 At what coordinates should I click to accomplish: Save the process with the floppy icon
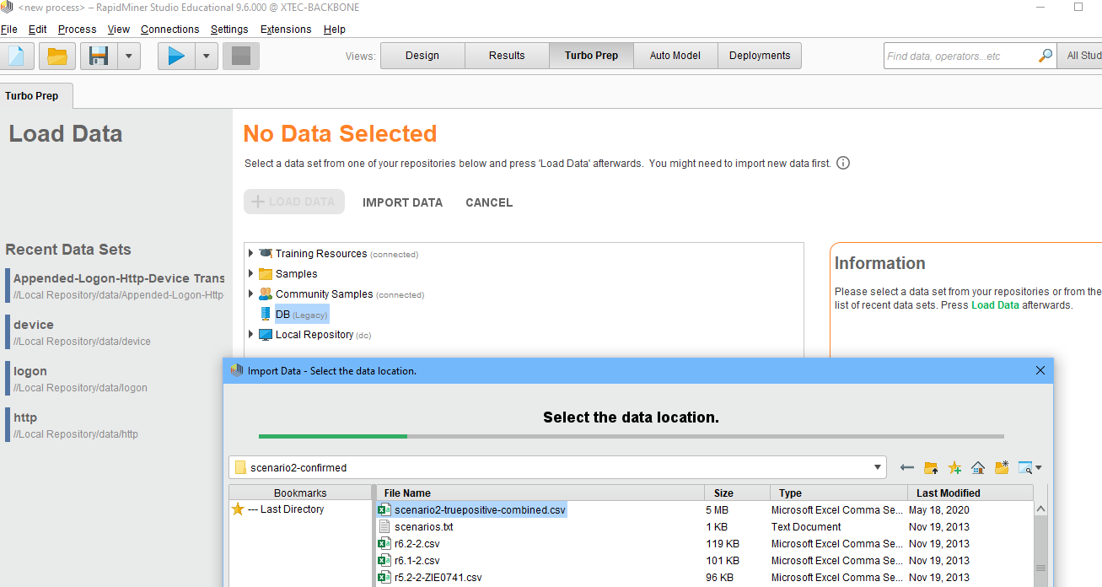coord(99,56)
